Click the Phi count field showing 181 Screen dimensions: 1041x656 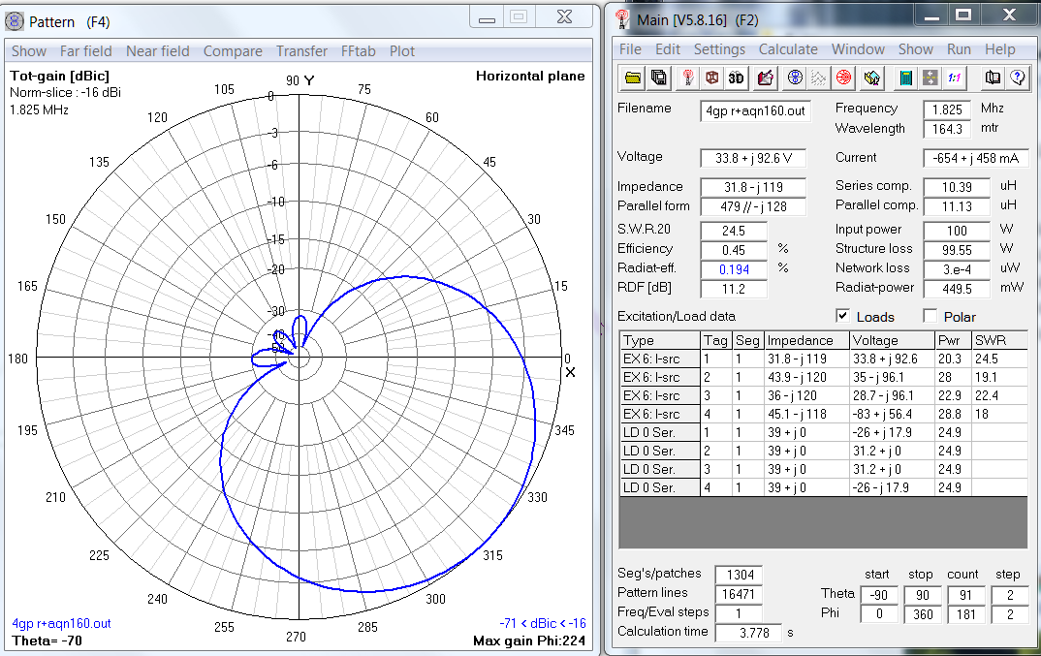[966, 614]
